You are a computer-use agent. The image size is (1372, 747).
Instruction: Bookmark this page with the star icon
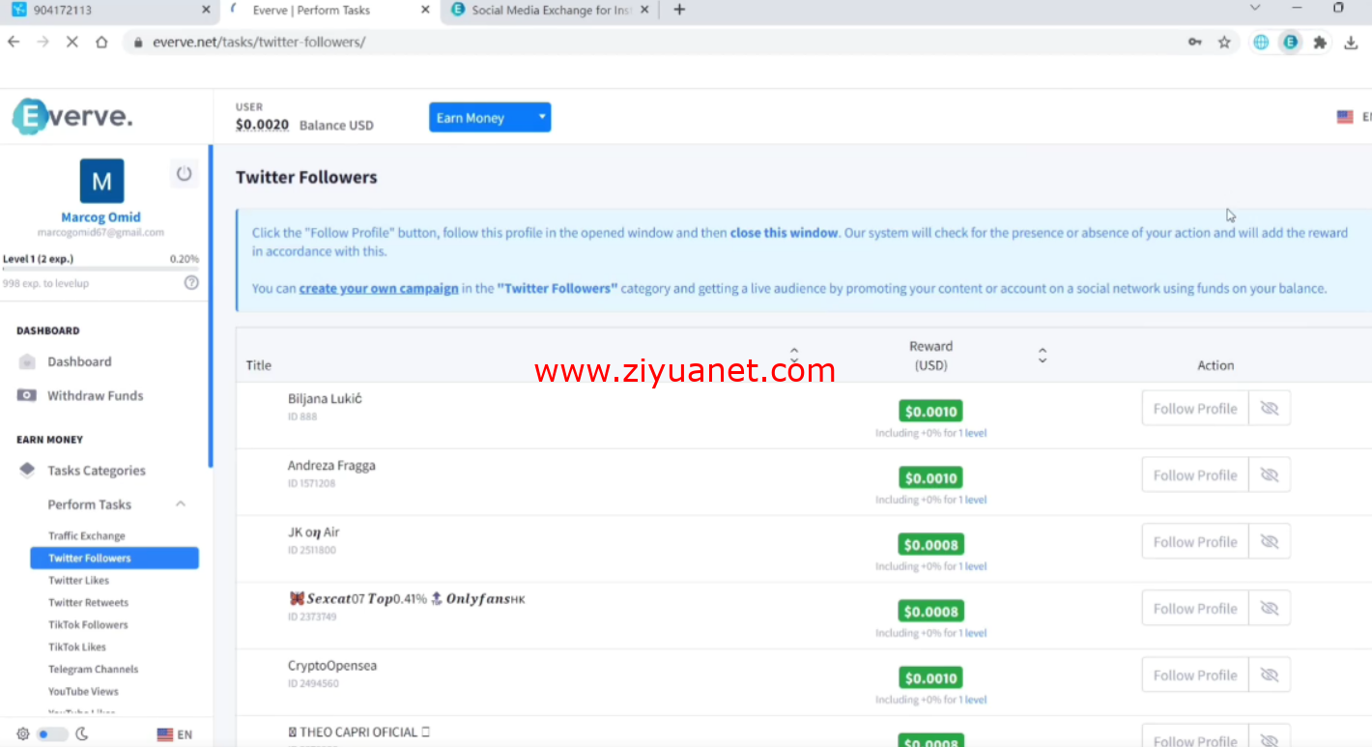1224,43
